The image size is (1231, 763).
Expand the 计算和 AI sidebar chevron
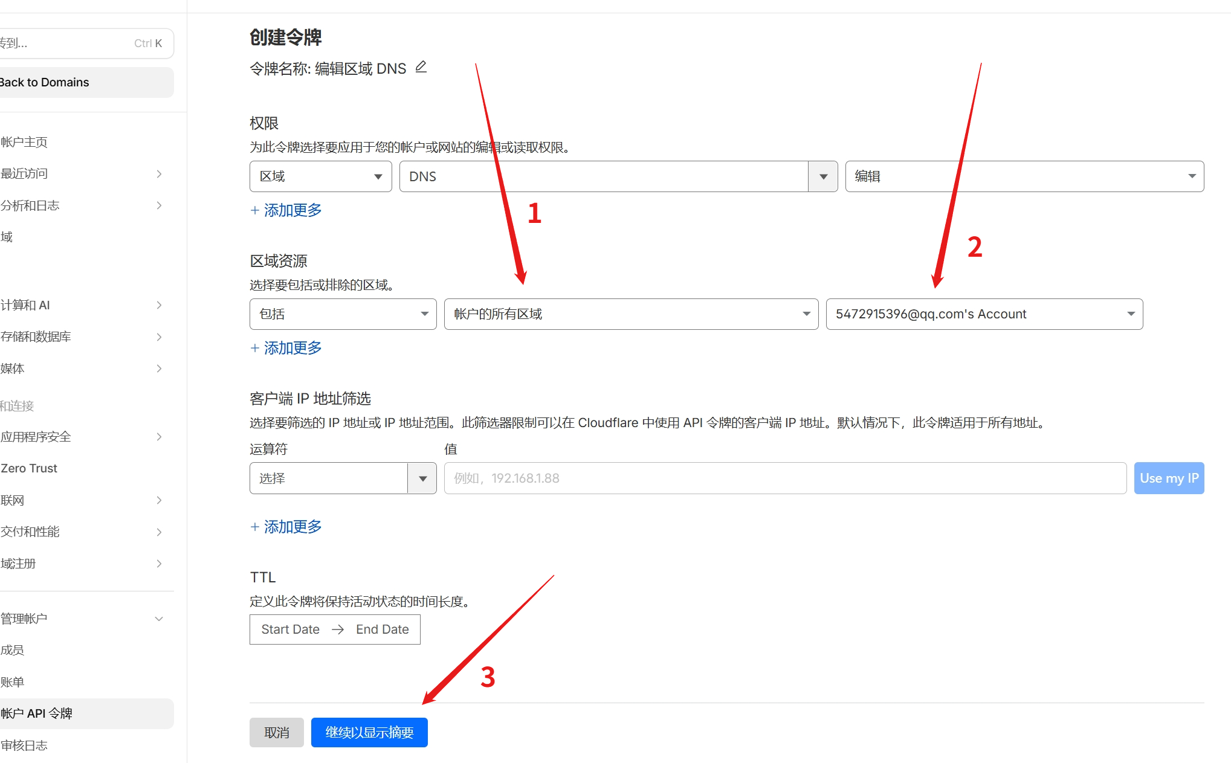pos(159,305)
